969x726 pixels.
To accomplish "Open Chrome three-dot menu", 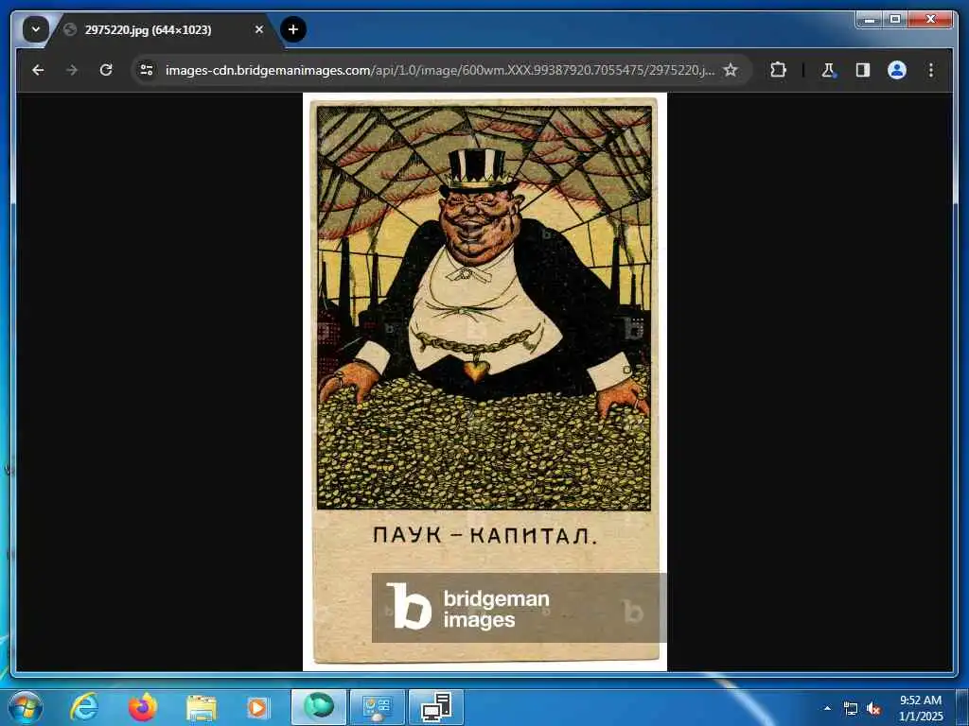I will tap(931, 70).
